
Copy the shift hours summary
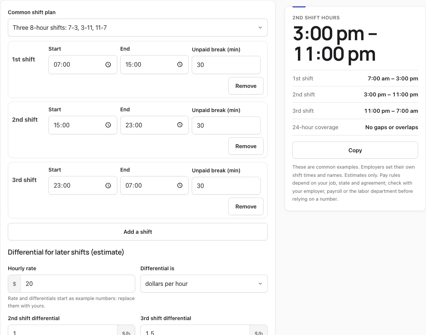pyautogui.click(x=355, y=150)
